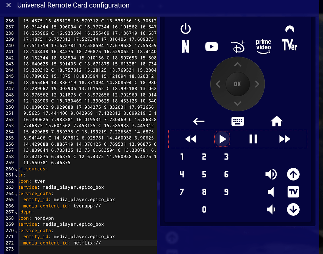Tap number 1 on the keypad

182,157
